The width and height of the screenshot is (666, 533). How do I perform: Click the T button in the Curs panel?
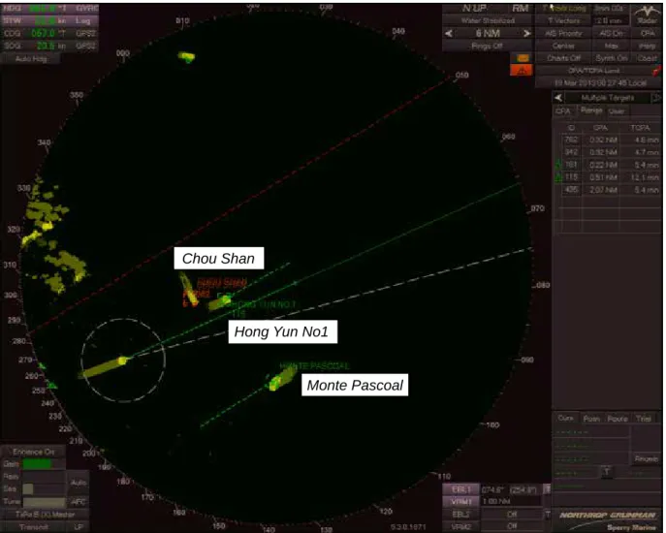click(607, 471)
